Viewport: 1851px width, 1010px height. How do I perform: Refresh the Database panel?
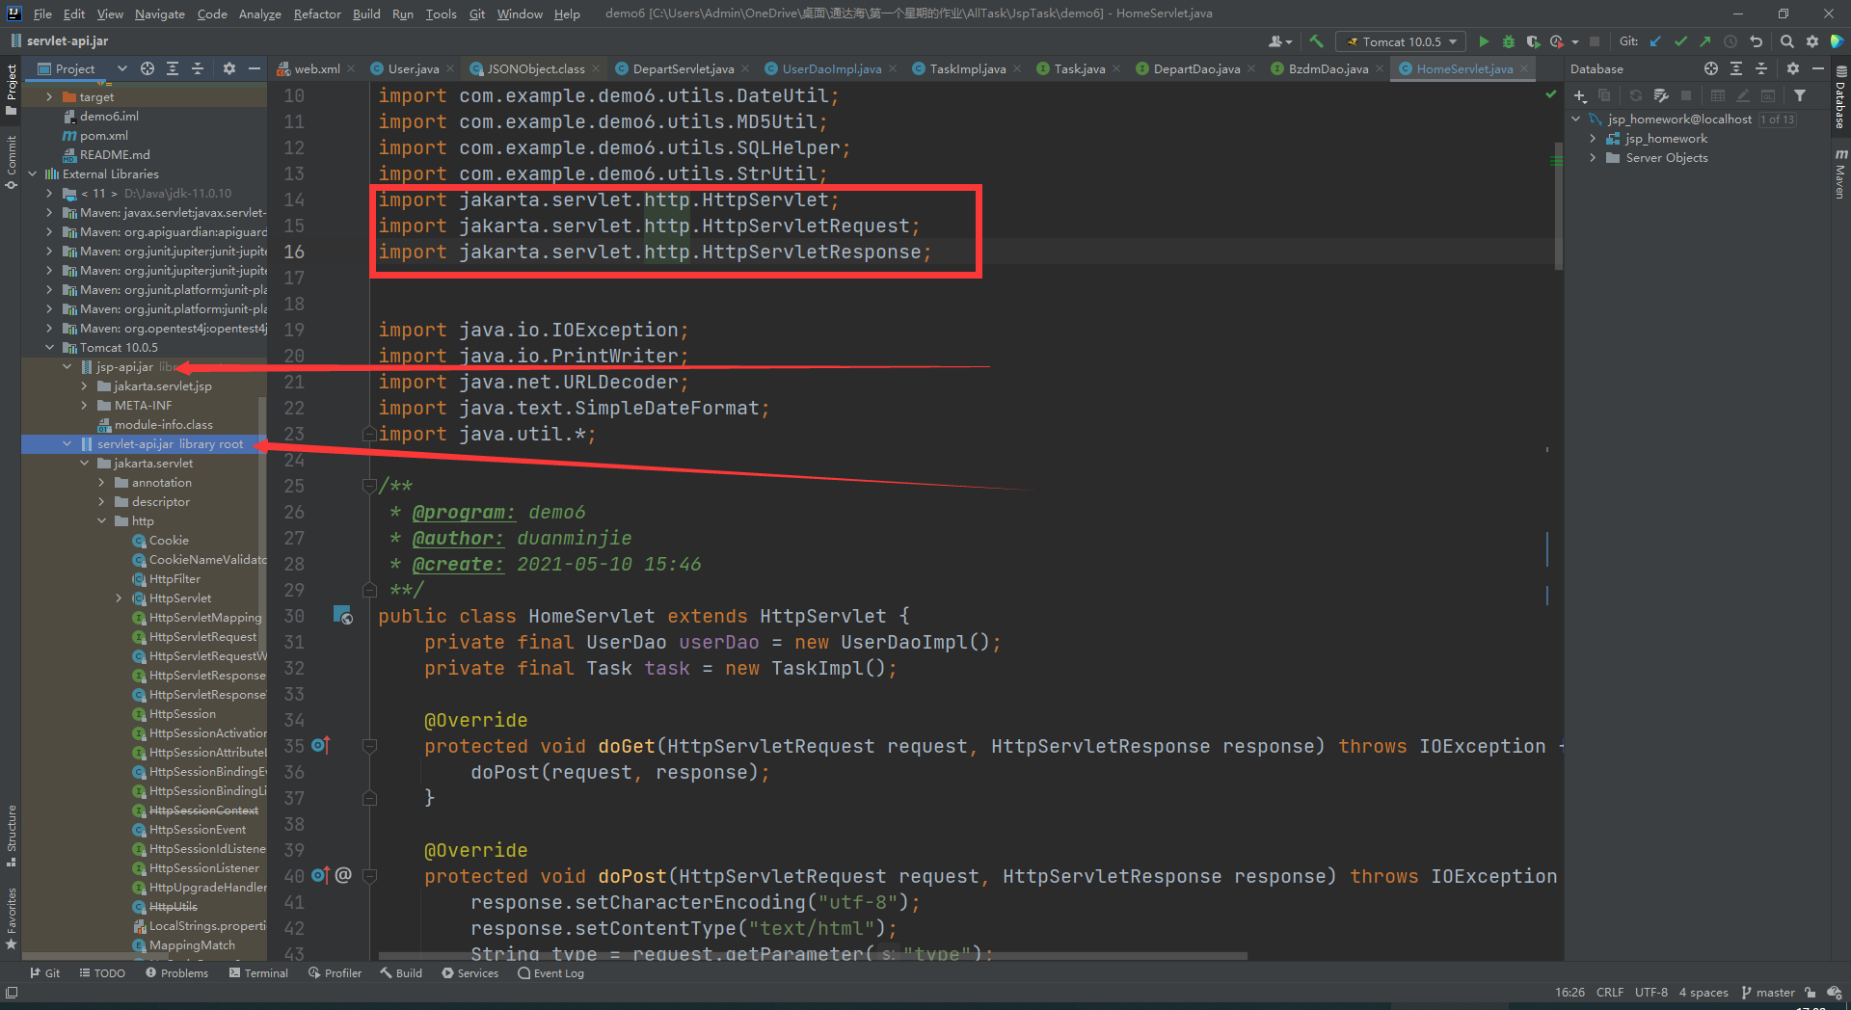click(x=1636, y=95)
